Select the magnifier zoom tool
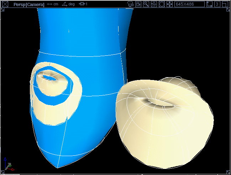 (x=146, y=4)
